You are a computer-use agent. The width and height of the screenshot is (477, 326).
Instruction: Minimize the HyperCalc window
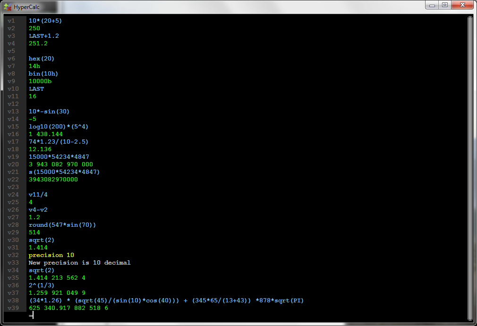tap(432, 5)
